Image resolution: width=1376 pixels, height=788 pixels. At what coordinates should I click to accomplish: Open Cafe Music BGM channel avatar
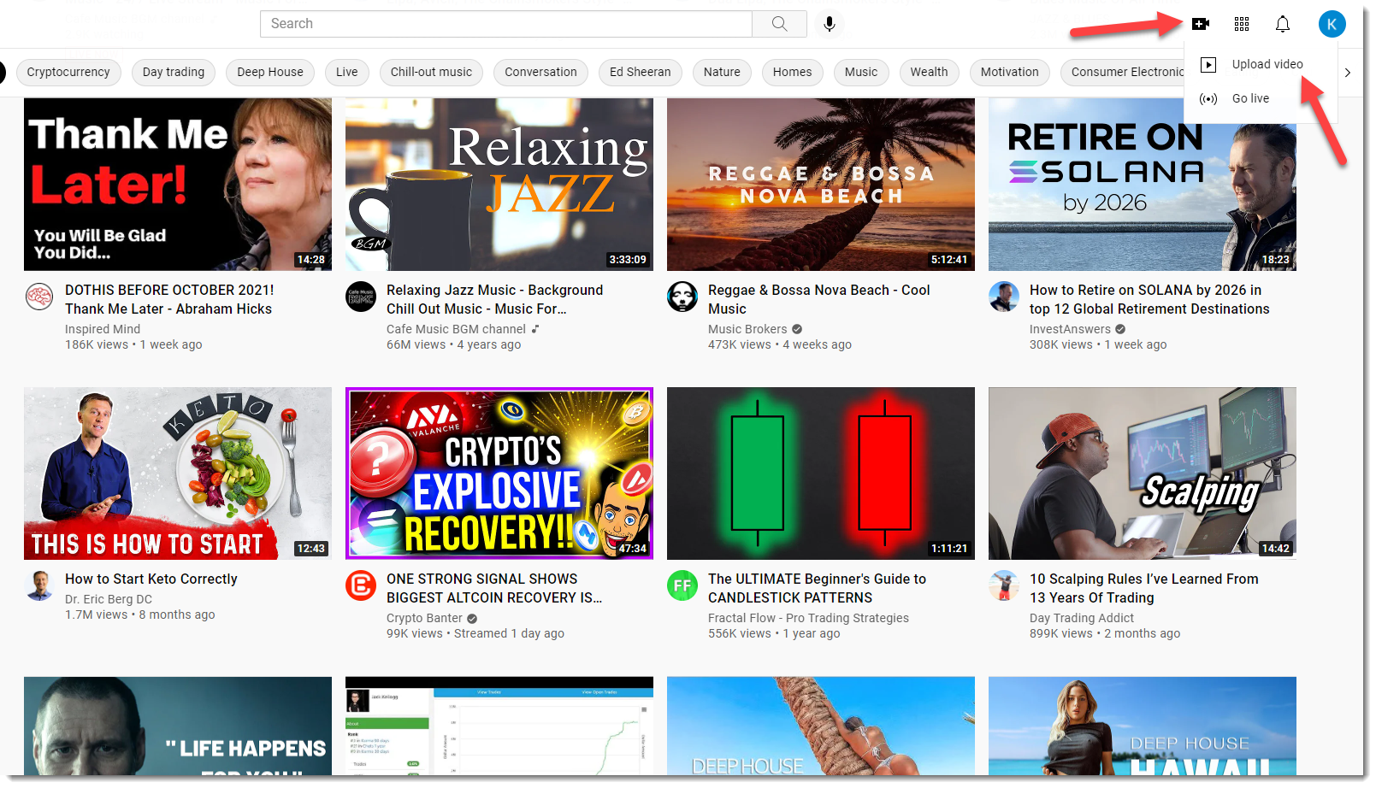click(361, 297)
